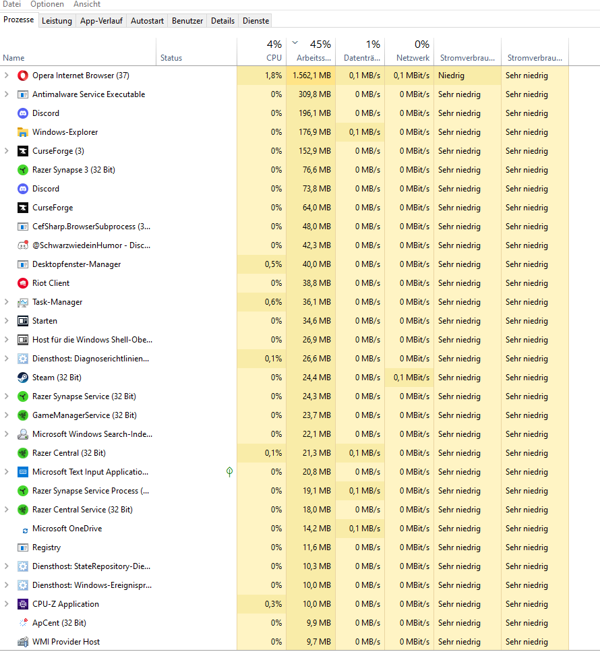
Task: Click the Microsoft OneDrive sync icon
Action: pos(24,530)
